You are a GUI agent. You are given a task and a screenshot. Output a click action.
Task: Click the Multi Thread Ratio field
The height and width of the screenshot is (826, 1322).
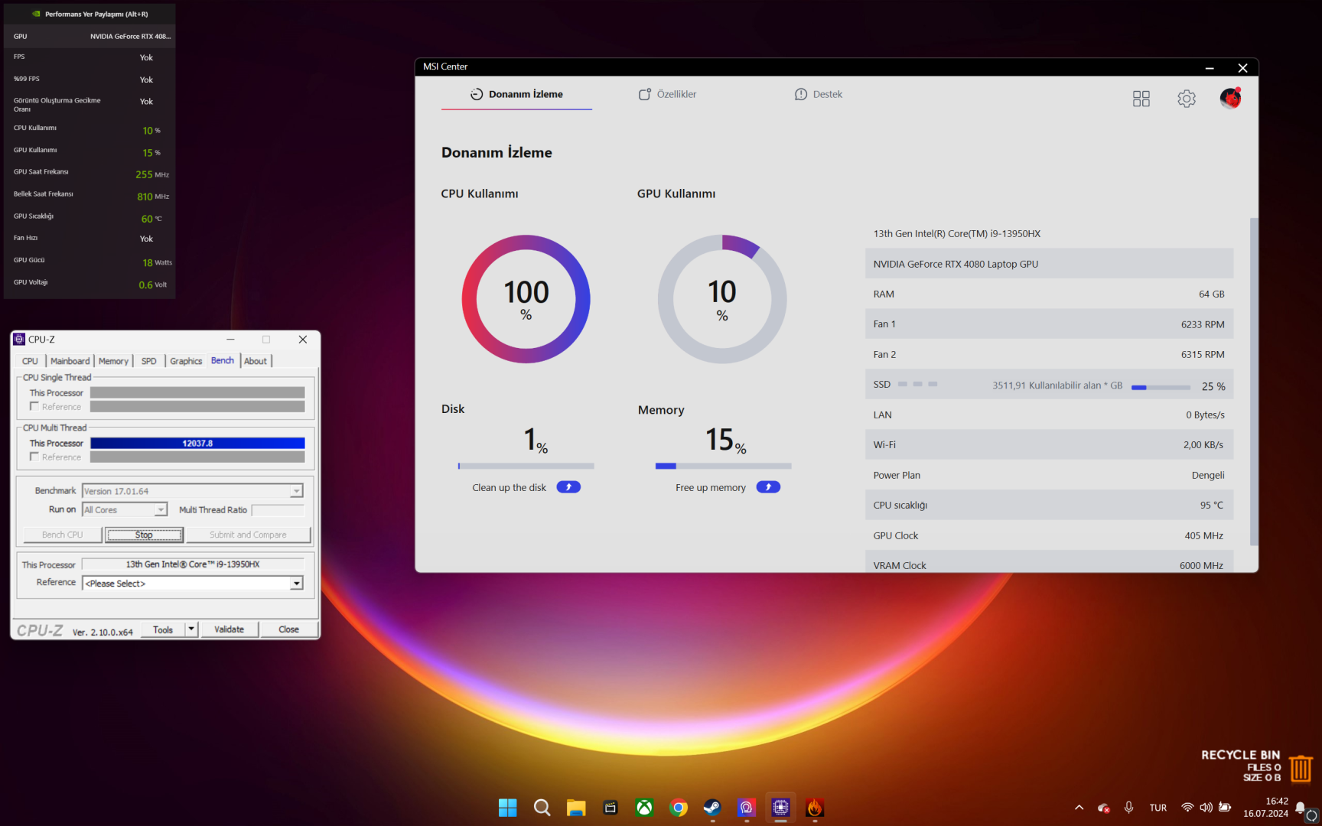tap(278, 510)
